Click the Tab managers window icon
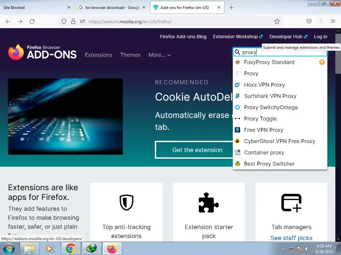Viewport: 341px width, 255px height. click(x=291, y=203)
